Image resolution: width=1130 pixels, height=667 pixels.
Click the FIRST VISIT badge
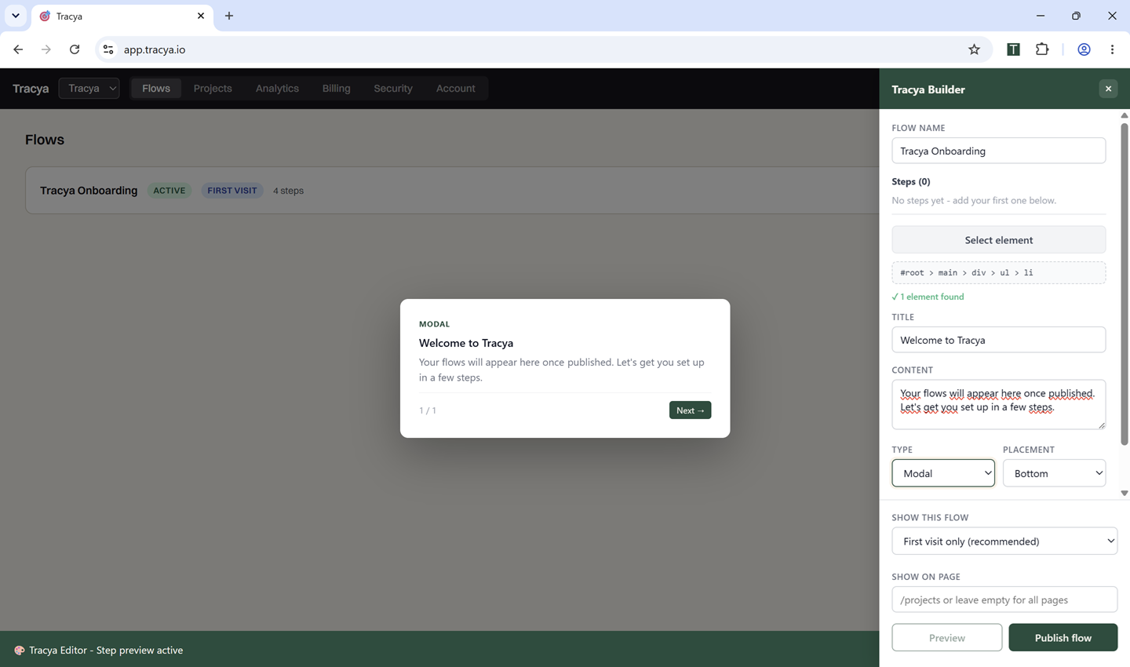(232, 190)
